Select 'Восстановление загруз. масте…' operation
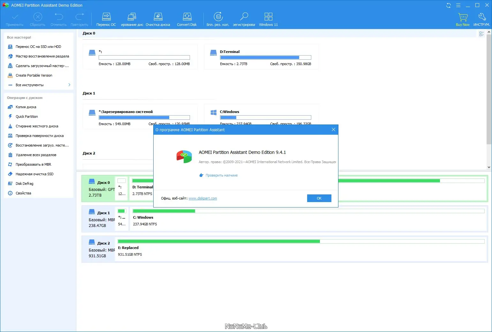 click(x=38, y=145)
